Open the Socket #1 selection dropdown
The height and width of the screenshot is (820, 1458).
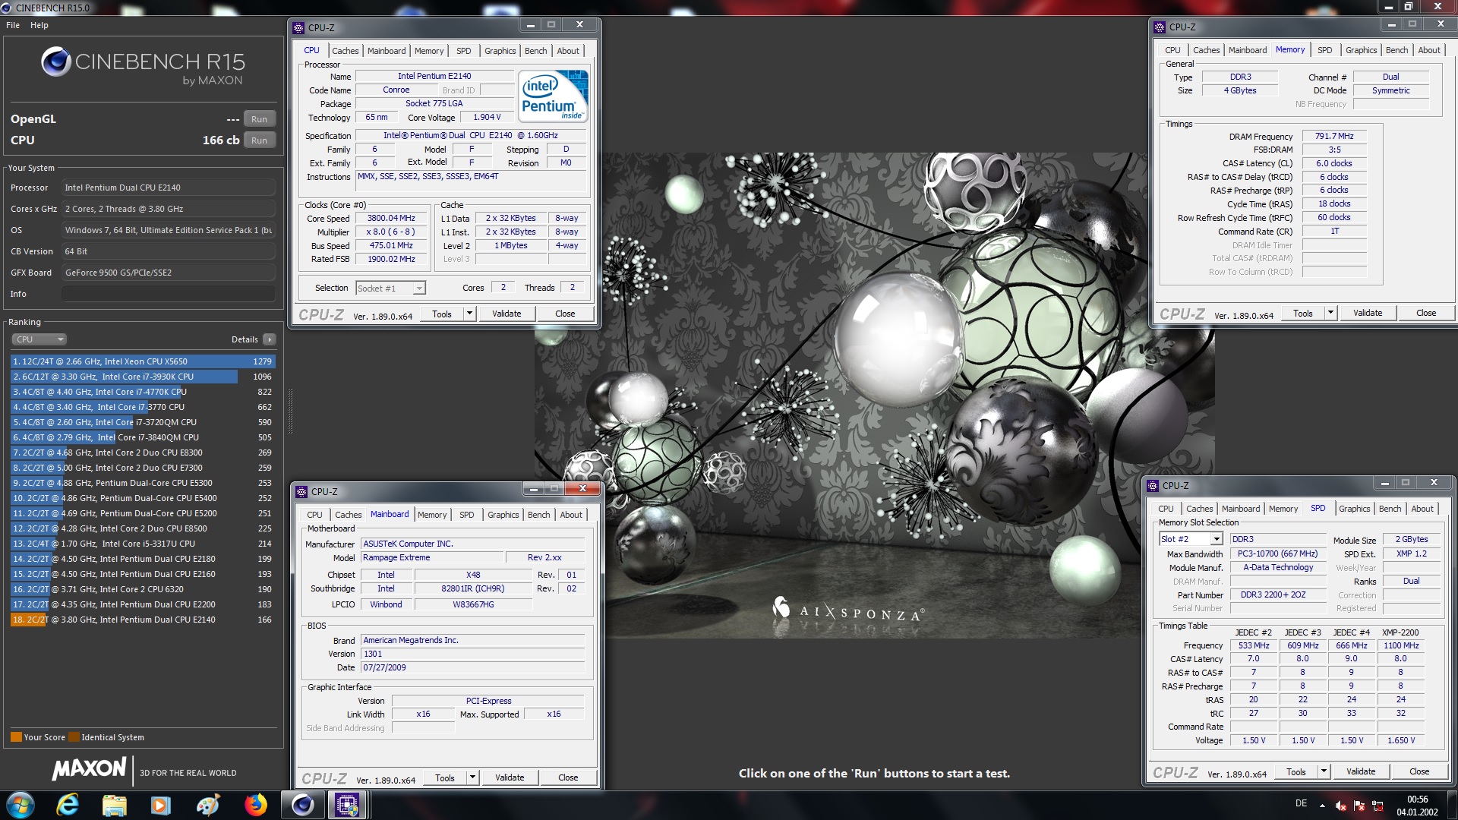point(390,288)
